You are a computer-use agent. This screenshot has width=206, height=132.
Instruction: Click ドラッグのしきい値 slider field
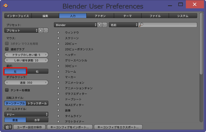click(x=26, y=55)
